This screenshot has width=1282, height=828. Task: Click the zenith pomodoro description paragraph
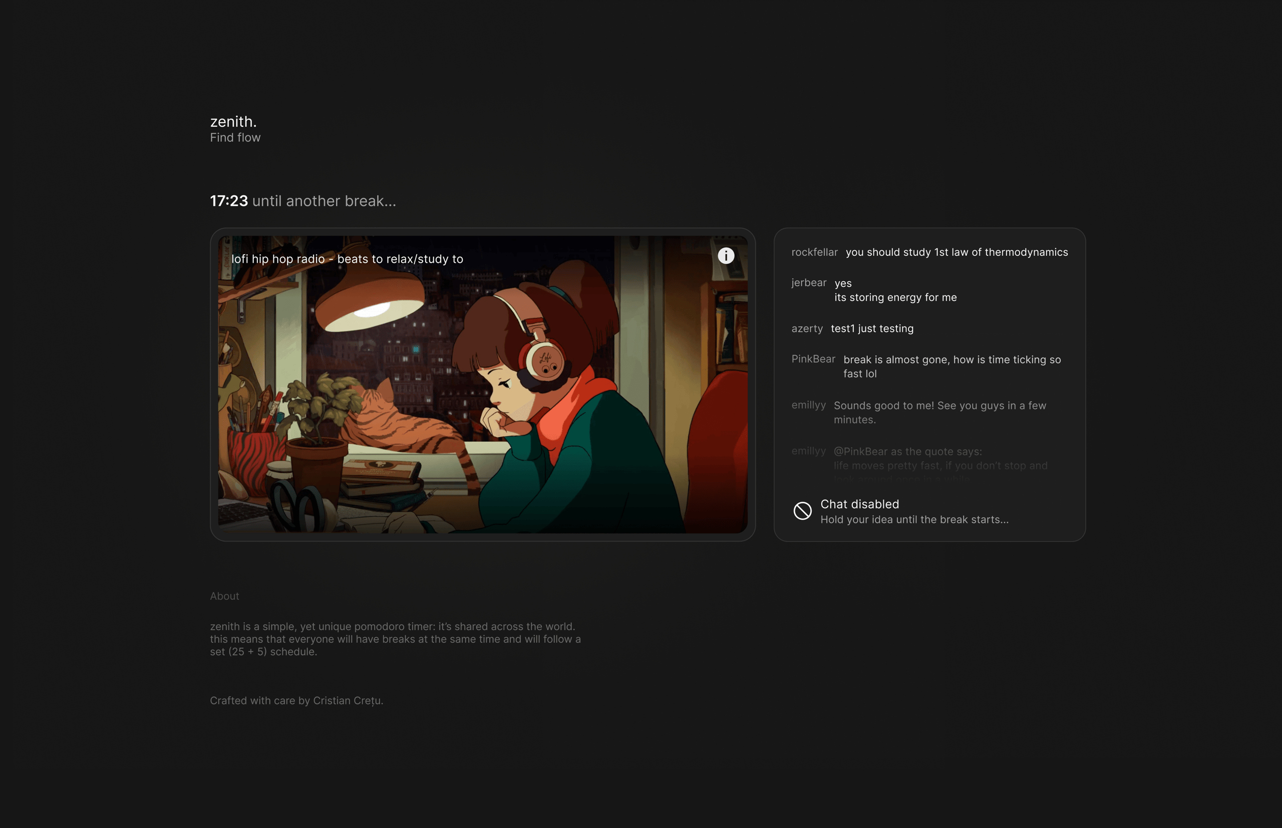[x=395, y=639]
